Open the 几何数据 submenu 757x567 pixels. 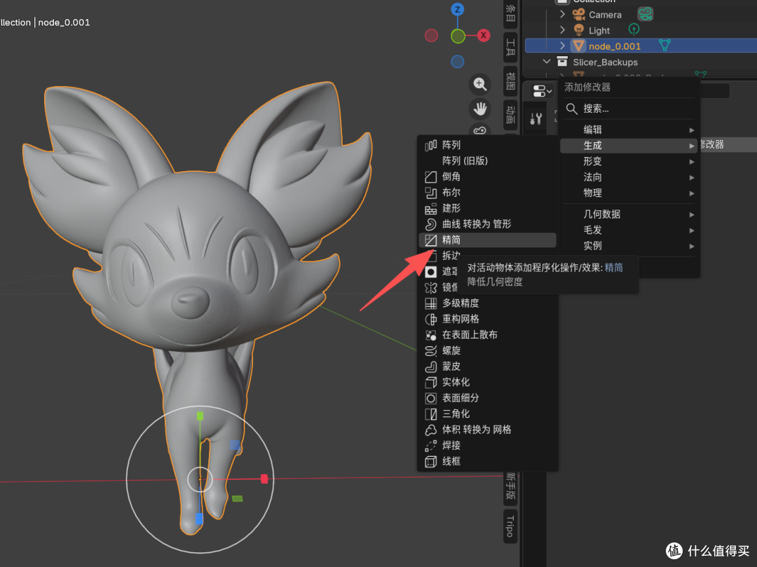(629, 214)
